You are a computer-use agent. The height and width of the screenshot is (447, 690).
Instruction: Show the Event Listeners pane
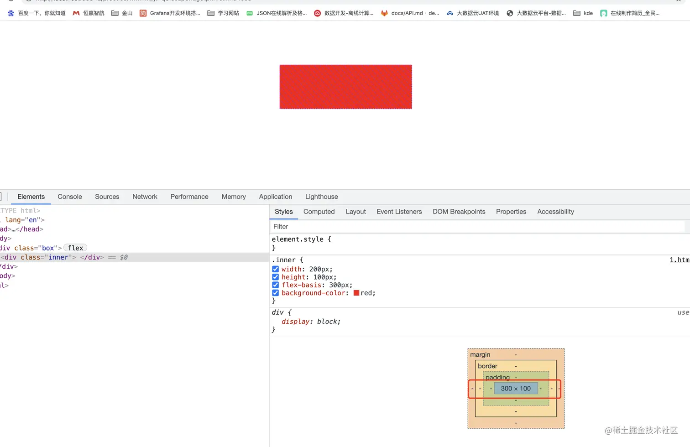pos(399,212)
